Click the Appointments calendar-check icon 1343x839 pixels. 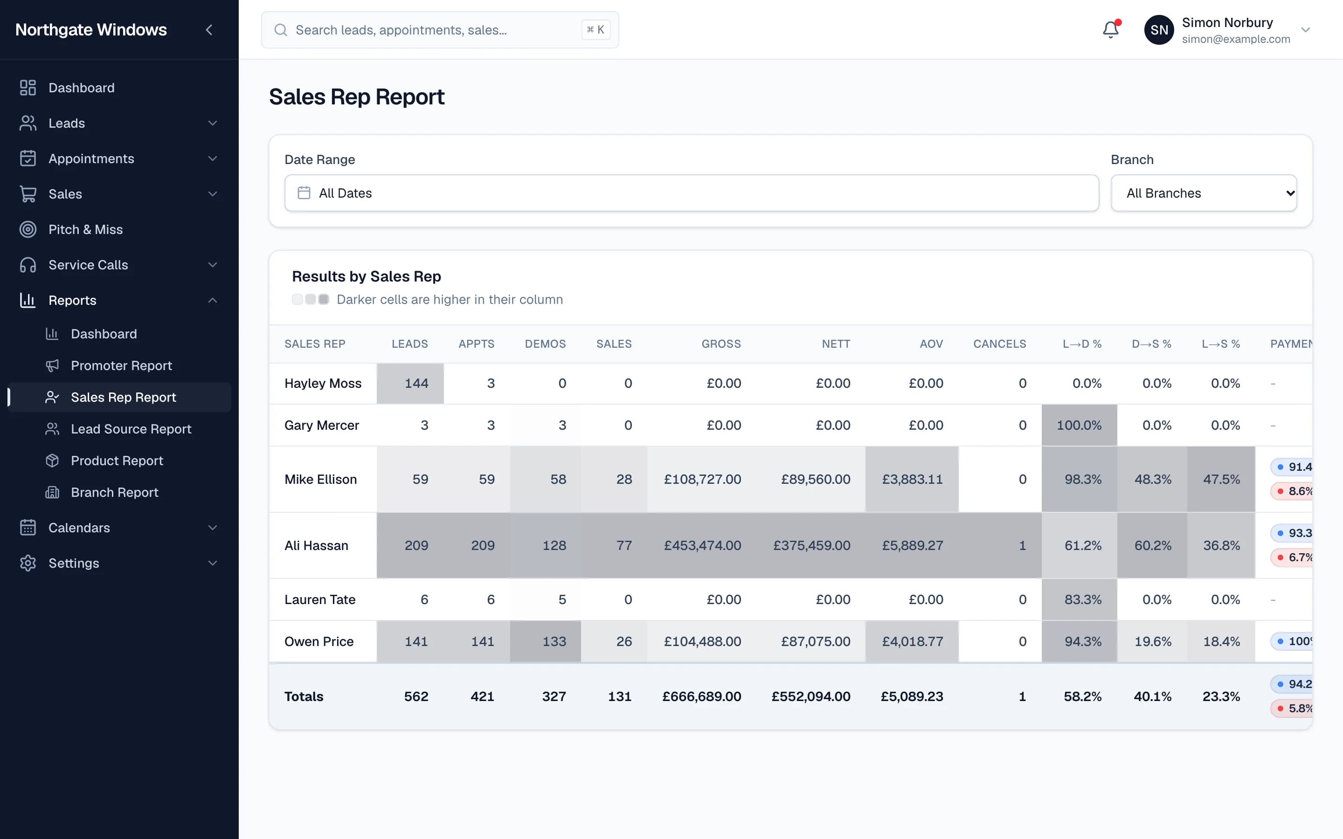(x=28, y=158)
